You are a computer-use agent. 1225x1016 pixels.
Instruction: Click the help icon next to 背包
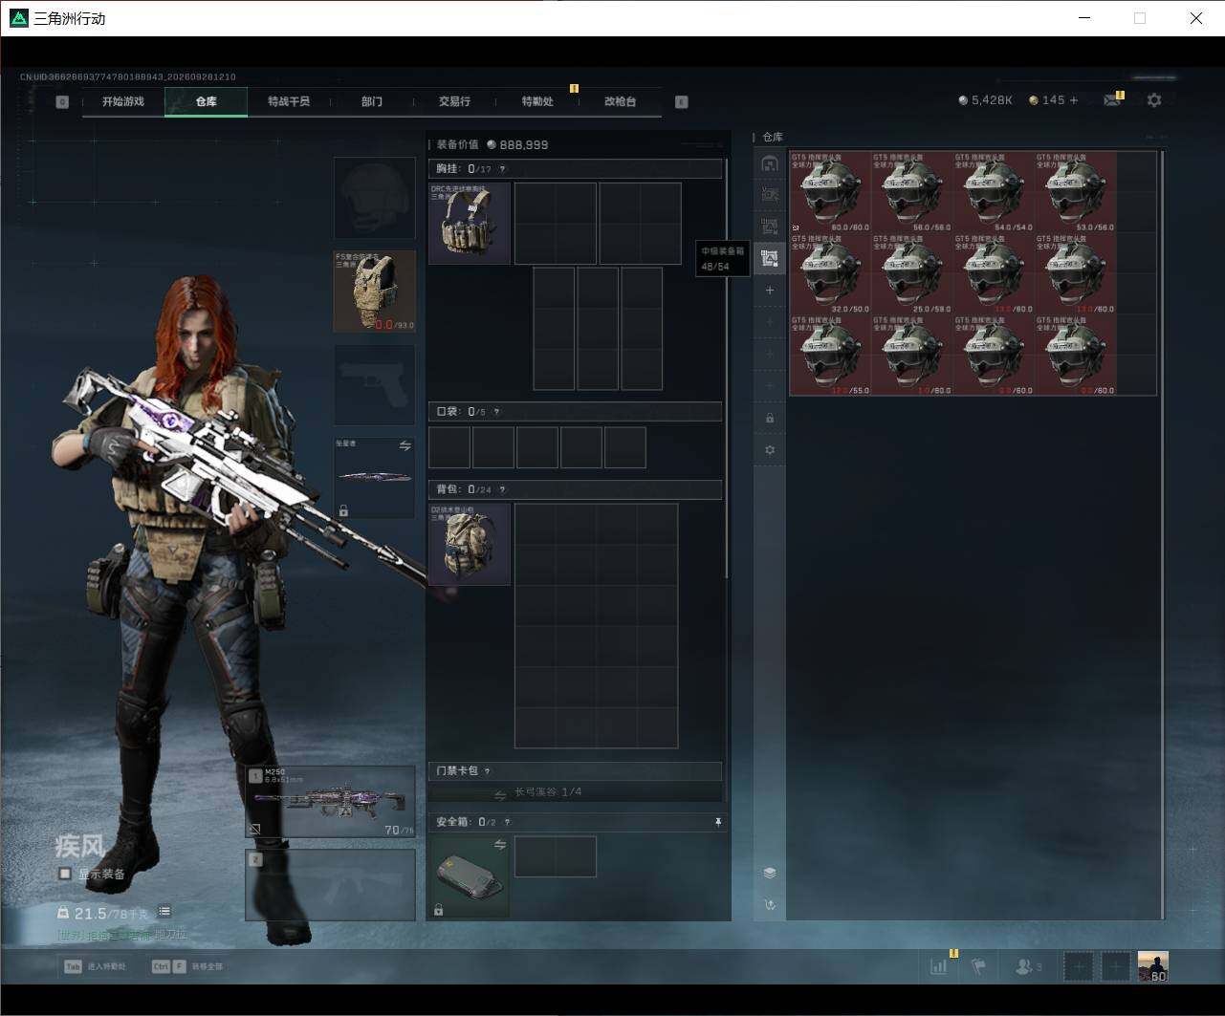[x=503, y=489]
